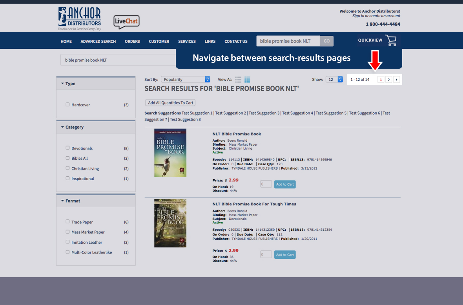This screenshot has height=305, width=463.
Task: Open the NLT Bible Promise Book cover thumbnail
Action: tap(170, 153)
